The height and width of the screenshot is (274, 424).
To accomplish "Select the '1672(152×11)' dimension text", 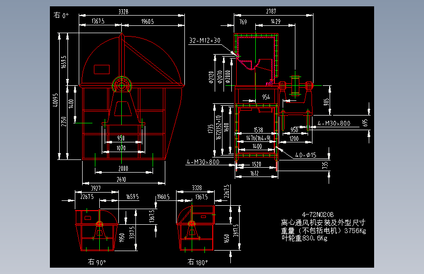I will [x=219, y=127].
